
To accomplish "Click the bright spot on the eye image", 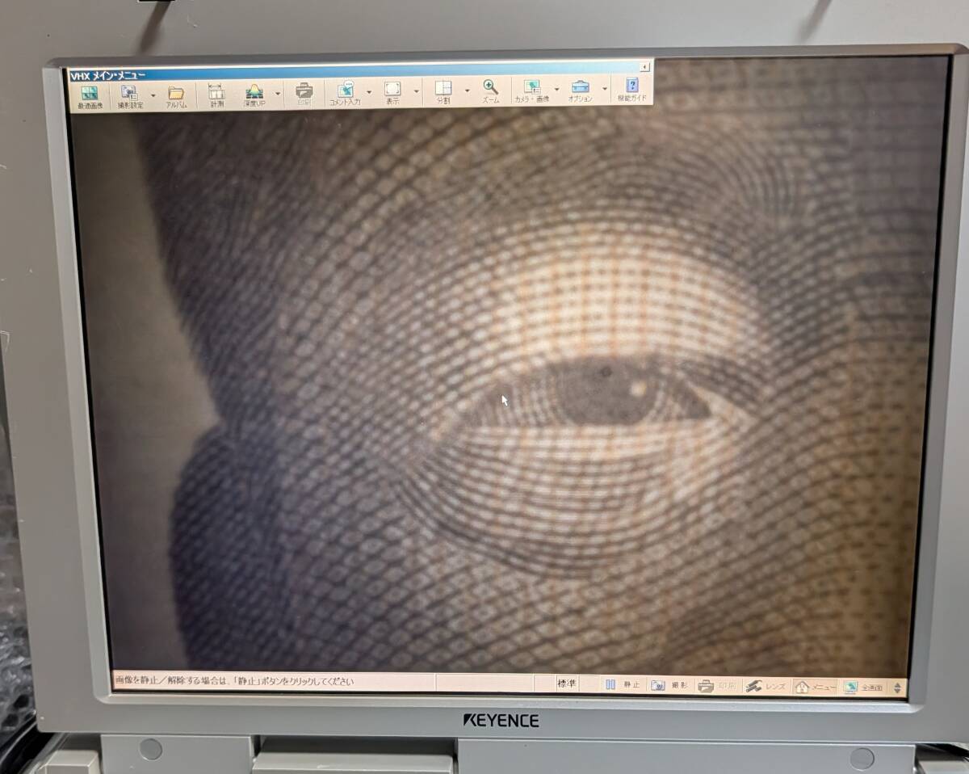I will coord(638,389).
